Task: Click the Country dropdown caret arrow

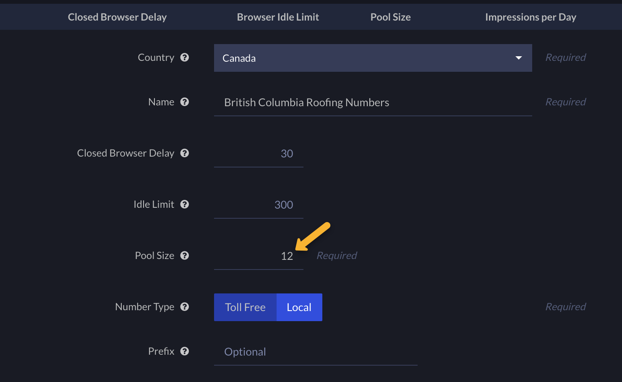Action: tap(519, 58)
